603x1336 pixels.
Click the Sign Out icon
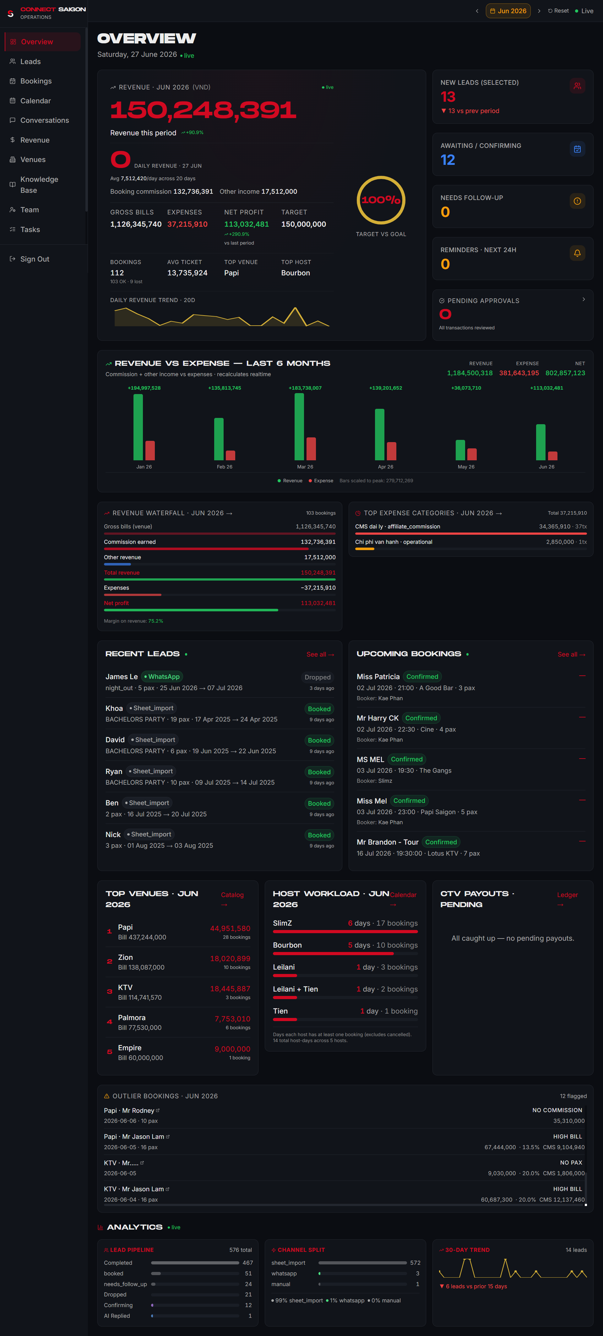point(13,259)
